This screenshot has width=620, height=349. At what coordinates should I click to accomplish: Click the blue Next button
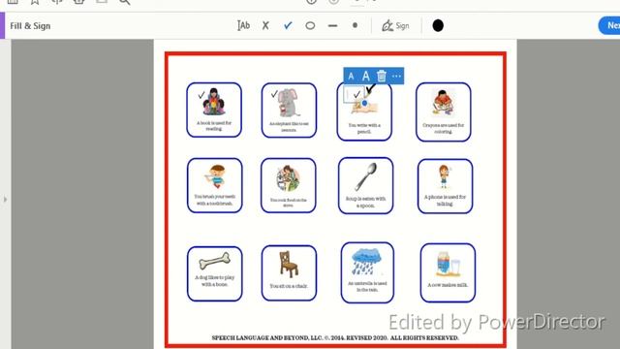tap(609, 26)
